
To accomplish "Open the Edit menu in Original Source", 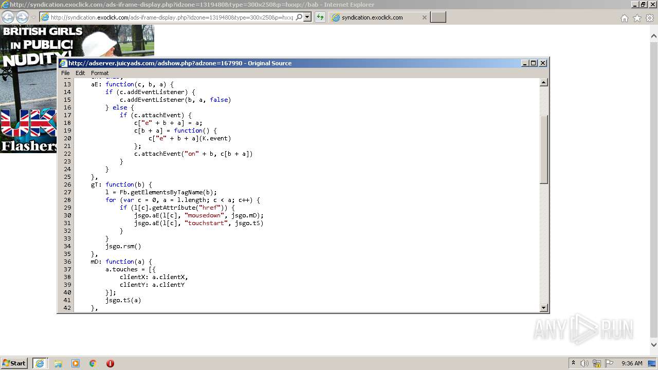I will pyautogui.click(x=80, y=73).
